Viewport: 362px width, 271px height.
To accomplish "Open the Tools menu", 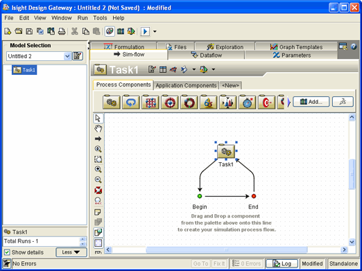I will tap(100, 18).
